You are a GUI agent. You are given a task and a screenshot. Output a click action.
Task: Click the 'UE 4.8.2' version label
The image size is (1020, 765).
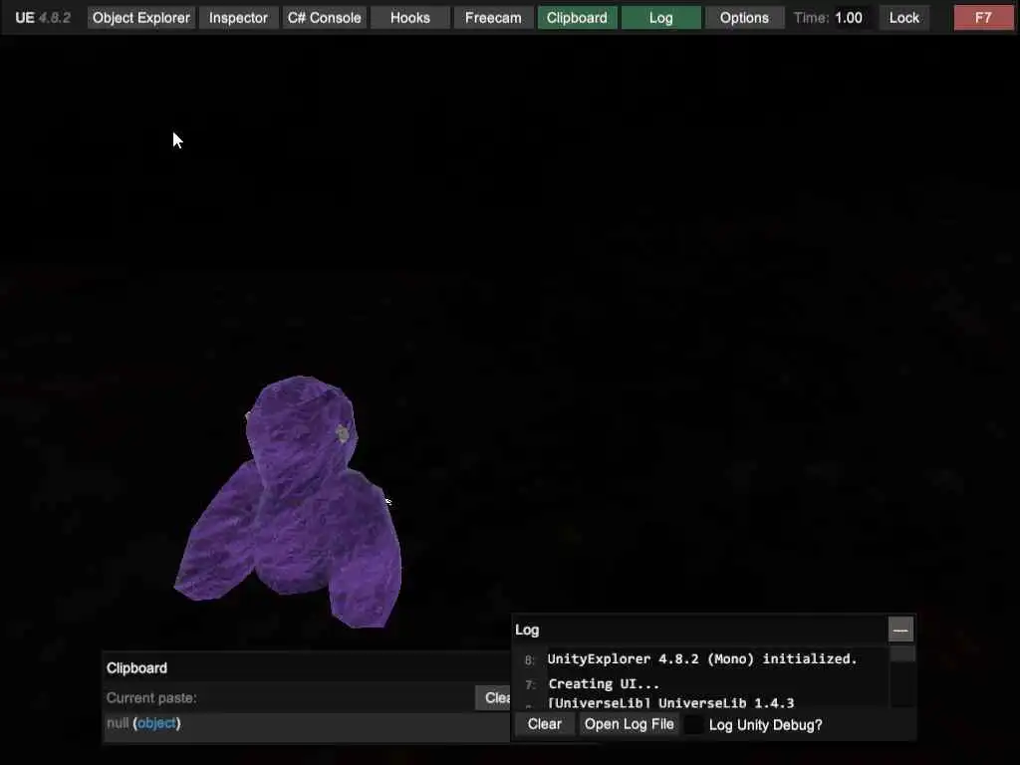[x=43, y=18]
